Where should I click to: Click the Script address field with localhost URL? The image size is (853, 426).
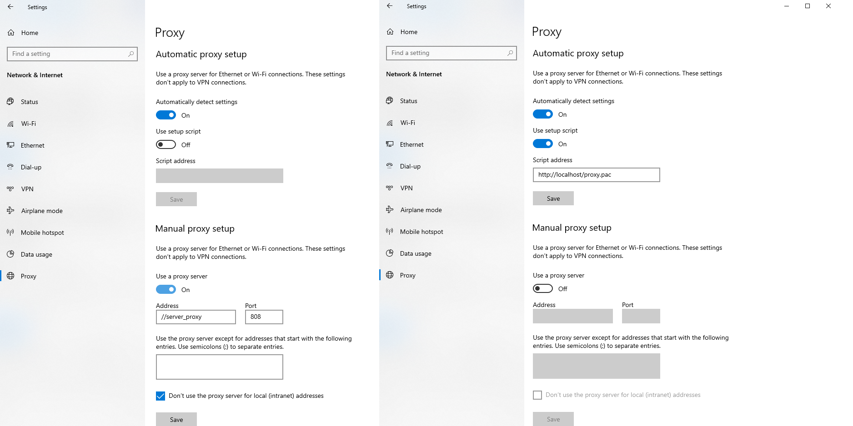(596, 175)
